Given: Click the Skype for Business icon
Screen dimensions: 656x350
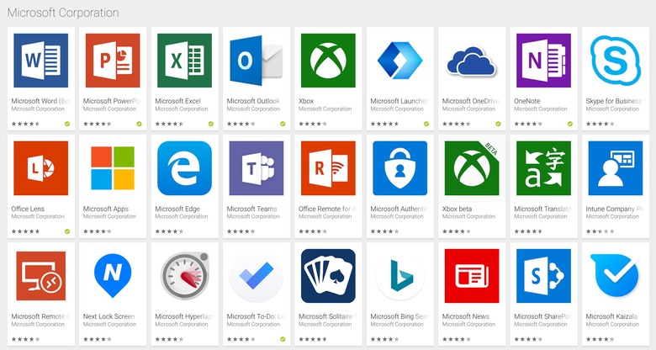Looking at the screenshot, I should (616, 61).
